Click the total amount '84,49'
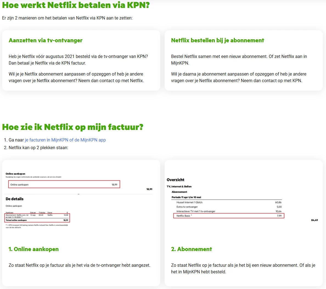Screen dimensions: 326x289 [x=314, y=220]
